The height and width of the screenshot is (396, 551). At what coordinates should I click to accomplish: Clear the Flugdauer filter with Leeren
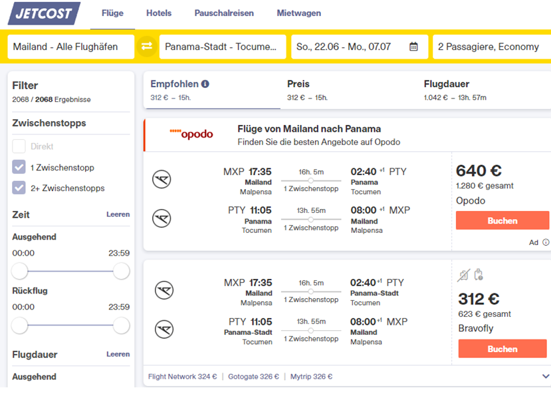click(x=118, y=354)
